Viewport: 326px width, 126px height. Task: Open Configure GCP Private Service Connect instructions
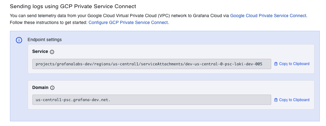coord(128,23)
